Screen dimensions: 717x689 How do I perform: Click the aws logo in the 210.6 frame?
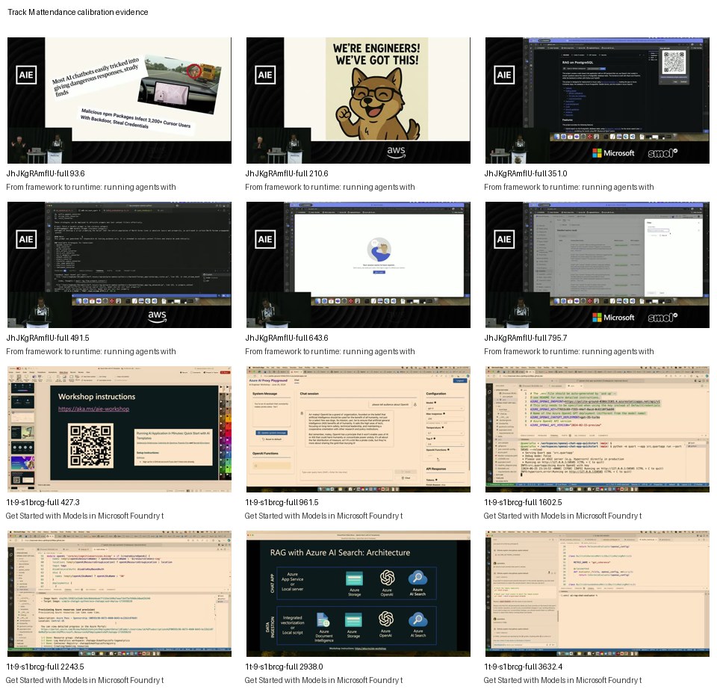(396, 152)
